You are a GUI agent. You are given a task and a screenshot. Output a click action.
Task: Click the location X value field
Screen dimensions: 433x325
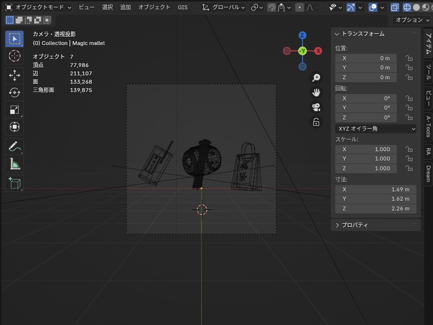tap(366, 58)
